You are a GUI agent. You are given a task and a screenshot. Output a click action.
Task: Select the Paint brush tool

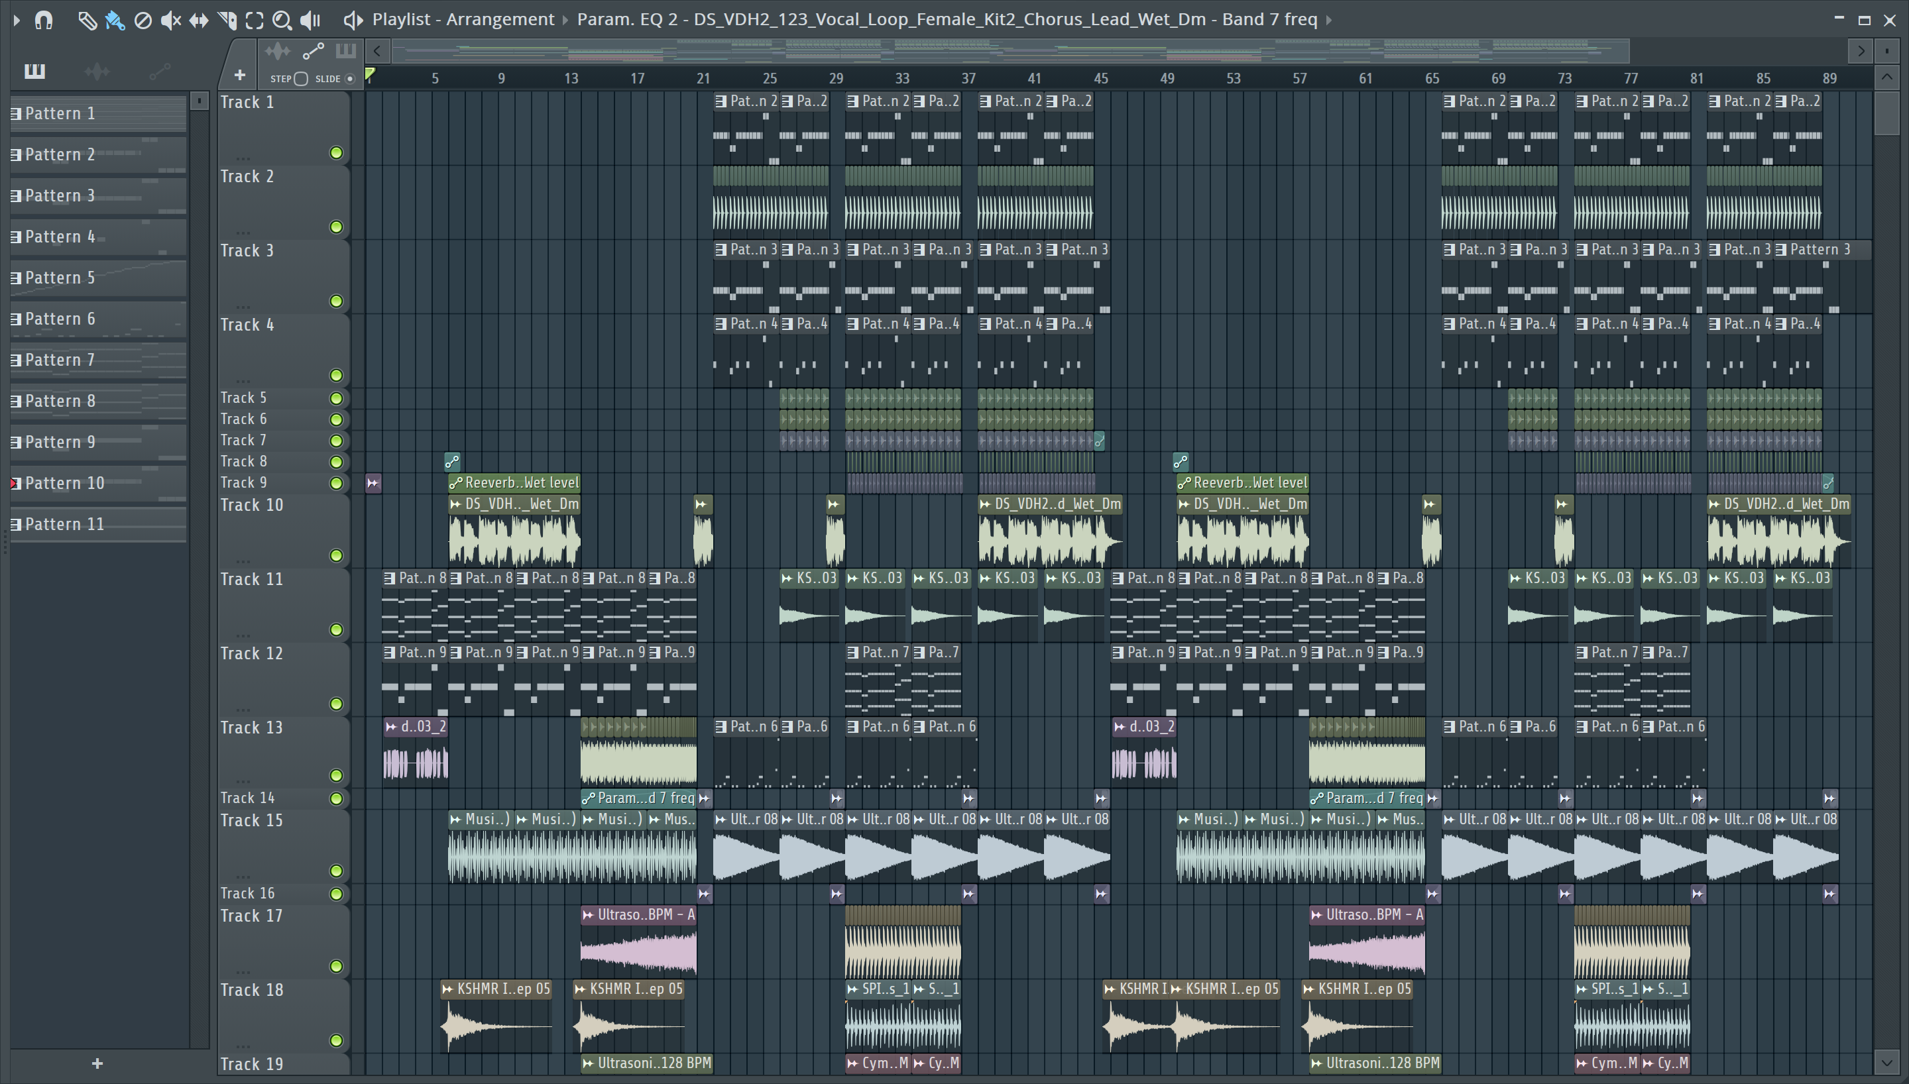[115, 20]
